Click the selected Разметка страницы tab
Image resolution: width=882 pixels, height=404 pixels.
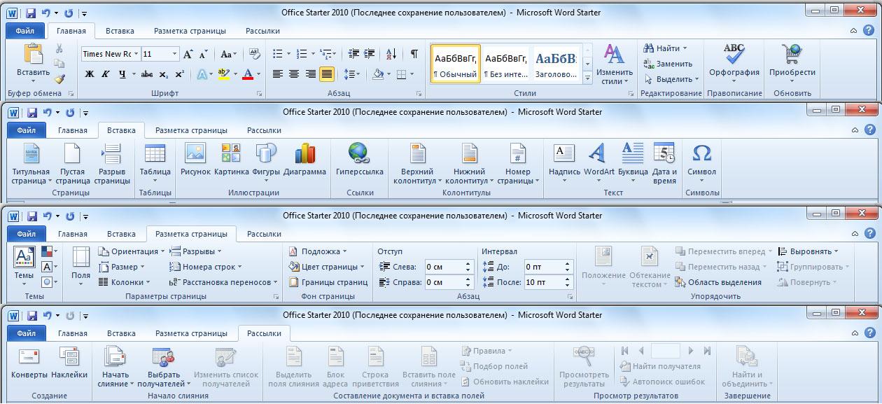[x=191, y=234]
